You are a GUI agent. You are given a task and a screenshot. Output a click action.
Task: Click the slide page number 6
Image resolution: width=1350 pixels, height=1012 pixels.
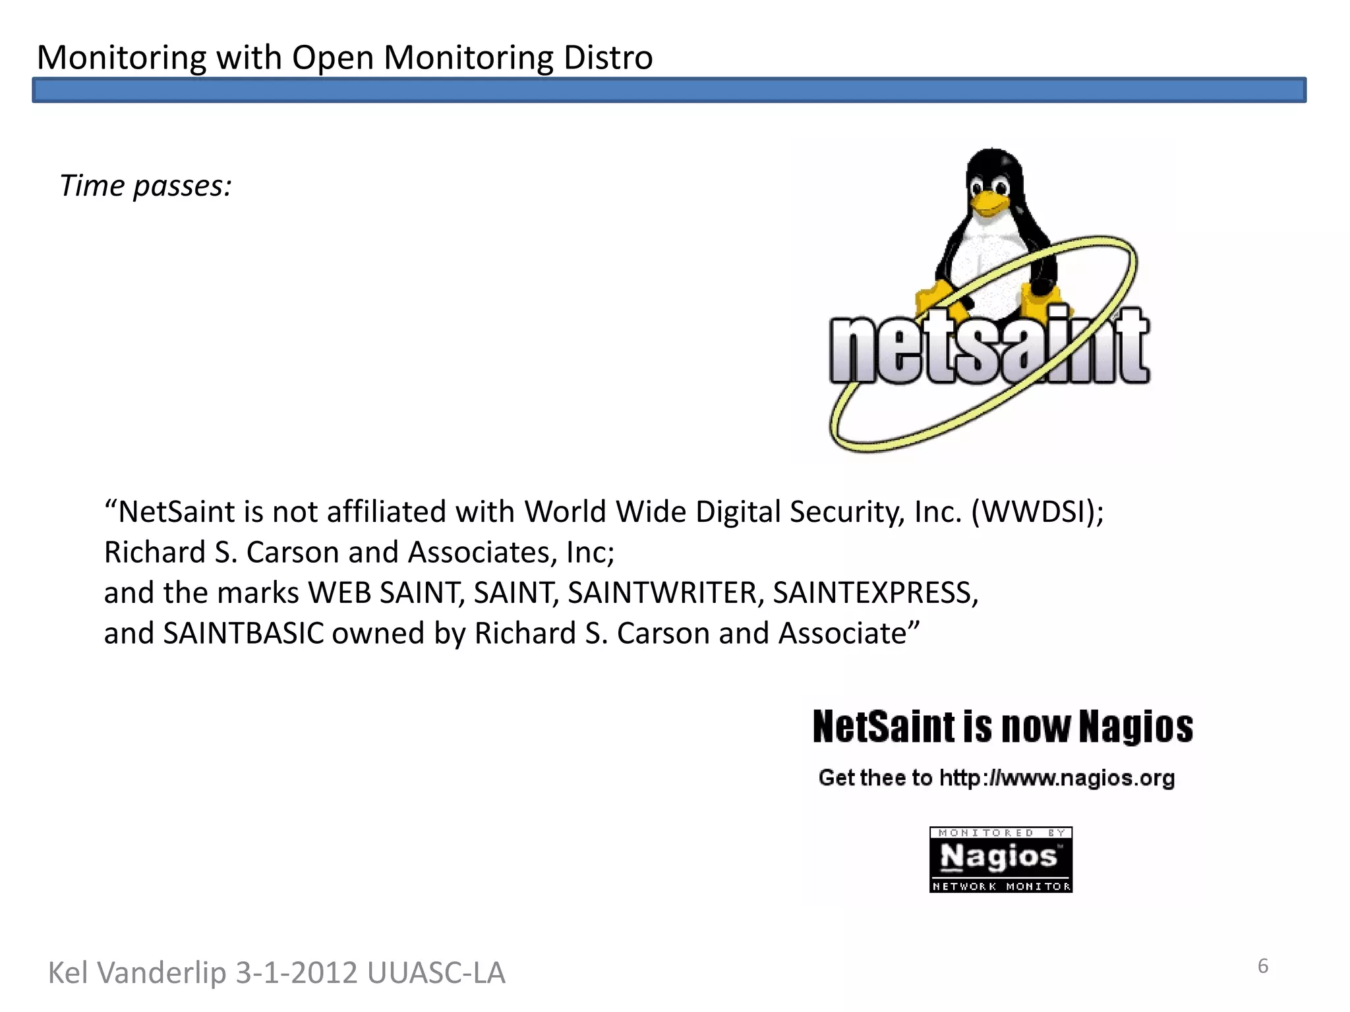1262,966
